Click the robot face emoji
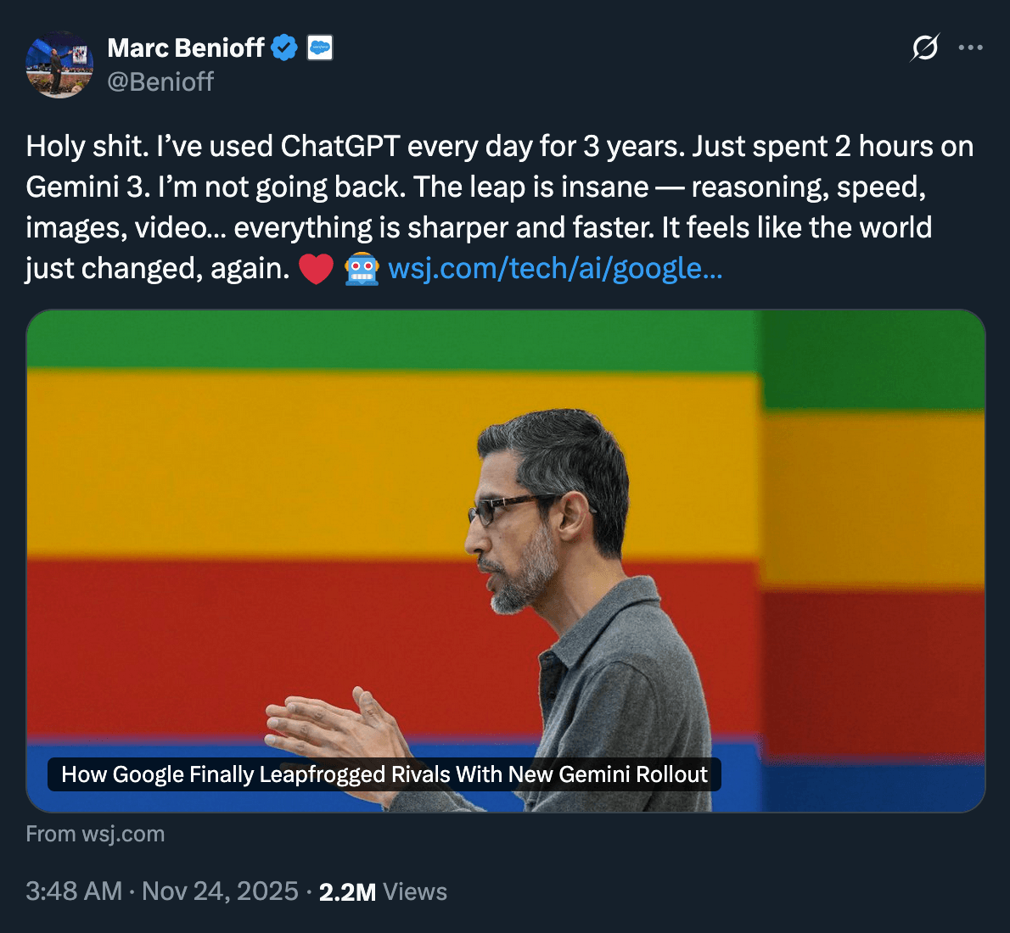 [362, 270]
